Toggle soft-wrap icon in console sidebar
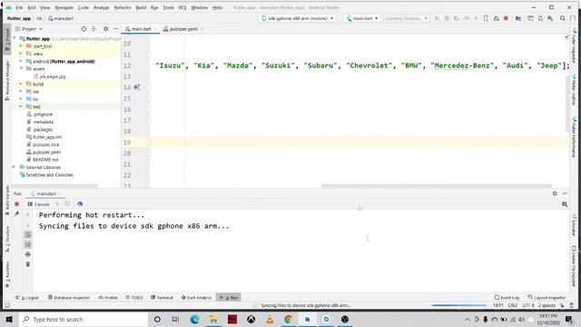581x327 pixels. (x=28, y=234)
